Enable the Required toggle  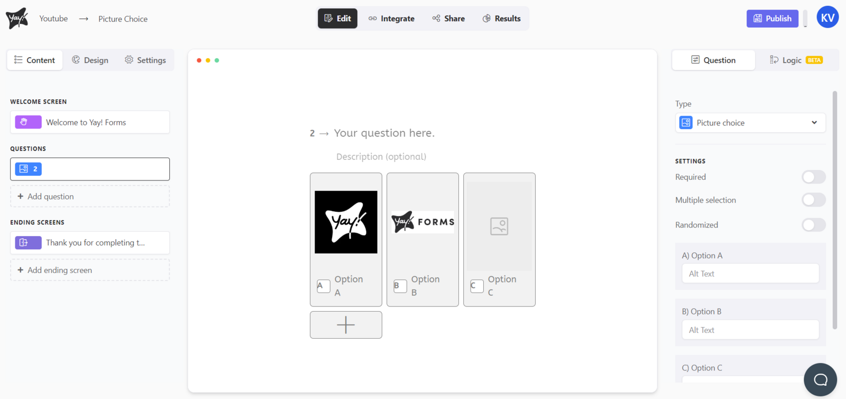pos(813,177)
